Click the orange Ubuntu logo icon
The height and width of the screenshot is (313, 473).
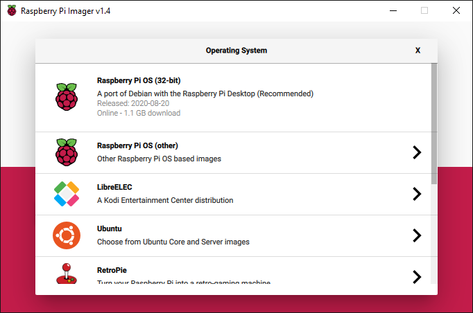pyautogui.click(x=67, y=235)
